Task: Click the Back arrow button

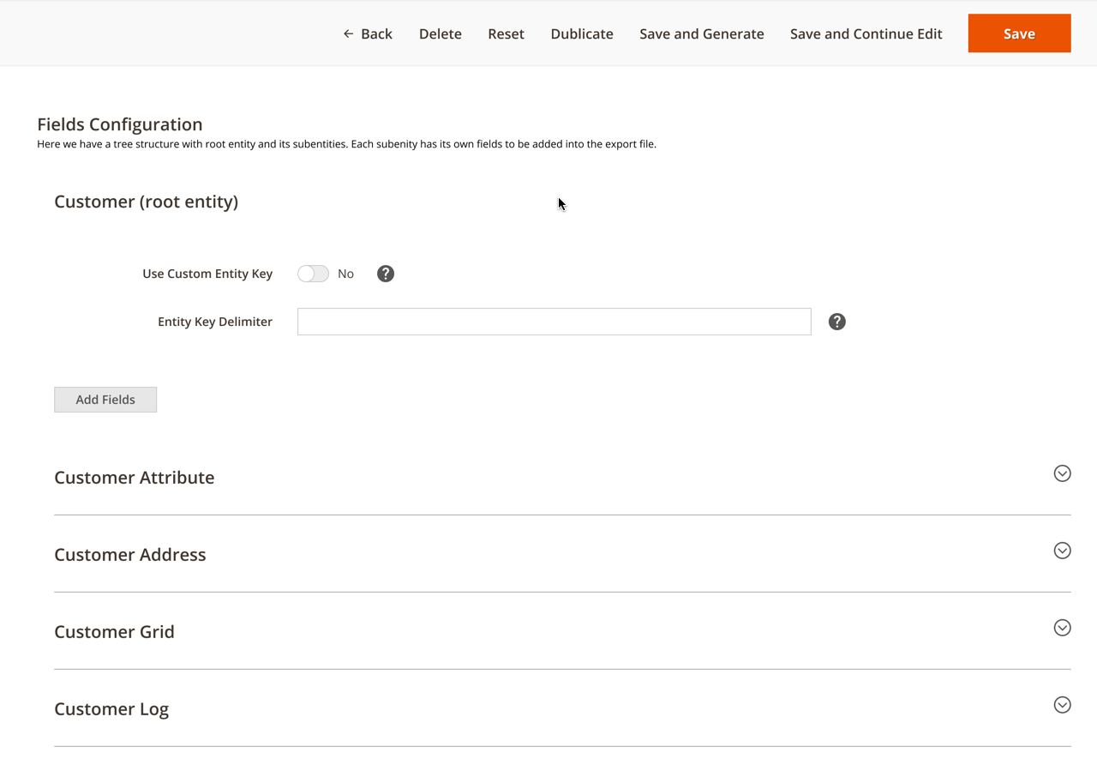Action: [368, 33]
